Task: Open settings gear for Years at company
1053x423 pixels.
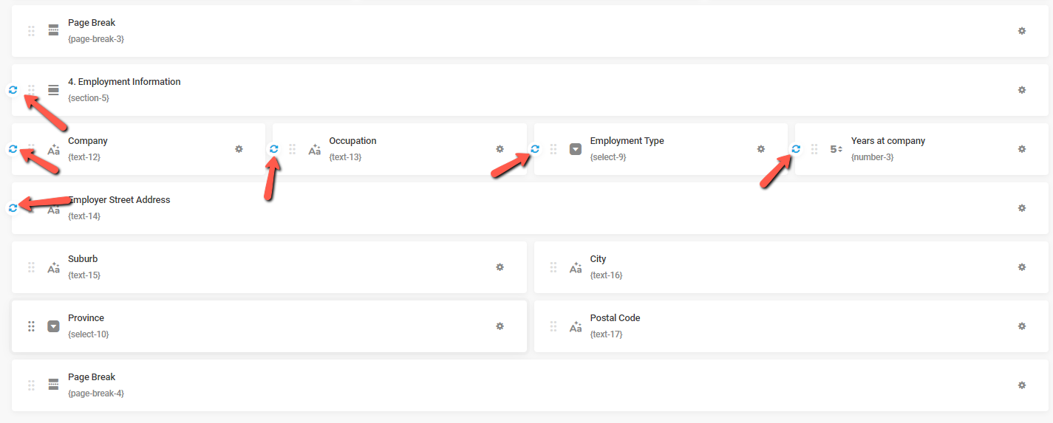Action: pyautogui.click(x=1022, y=149)
